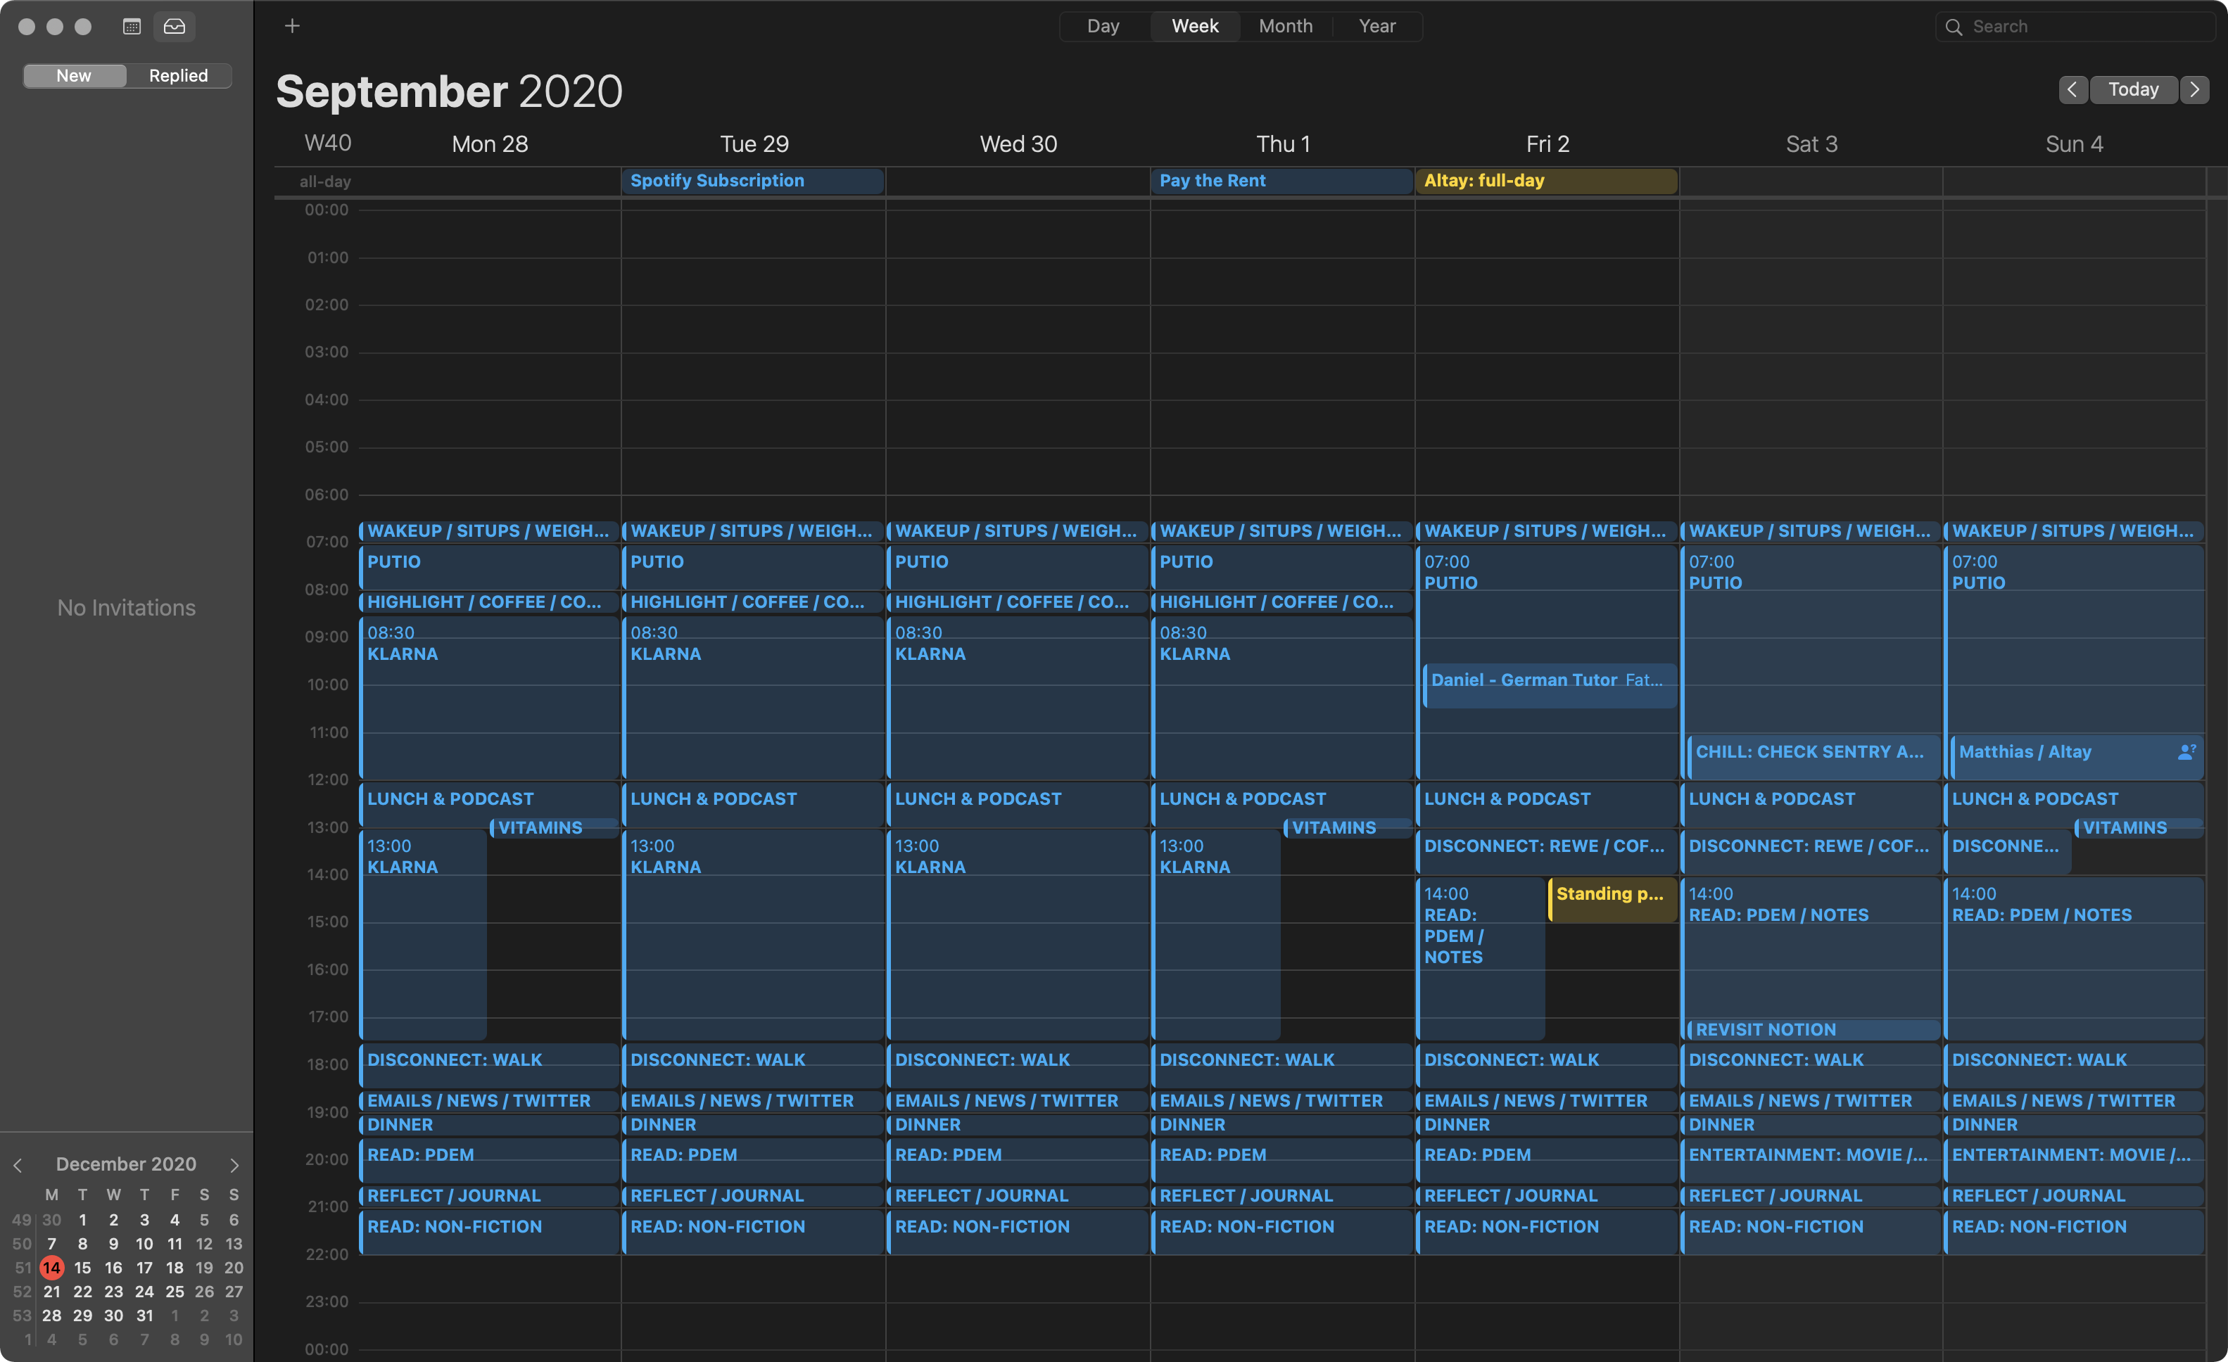Image resolution: width=2228 pixels, height=1362 pixels.
Task: Click the back navigation arrow
Action: [2074, 89]
